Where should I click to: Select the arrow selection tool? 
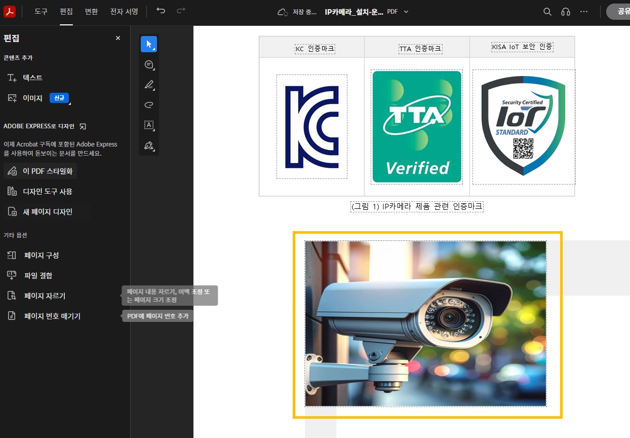tap(149, 44)
